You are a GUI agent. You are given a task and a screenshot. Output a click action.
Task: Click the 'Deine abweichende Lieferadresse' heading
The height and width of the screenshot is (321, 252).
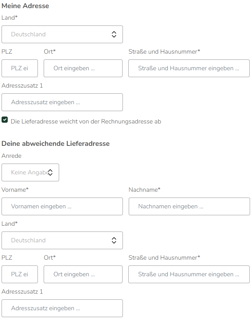[x=56, y=144]
